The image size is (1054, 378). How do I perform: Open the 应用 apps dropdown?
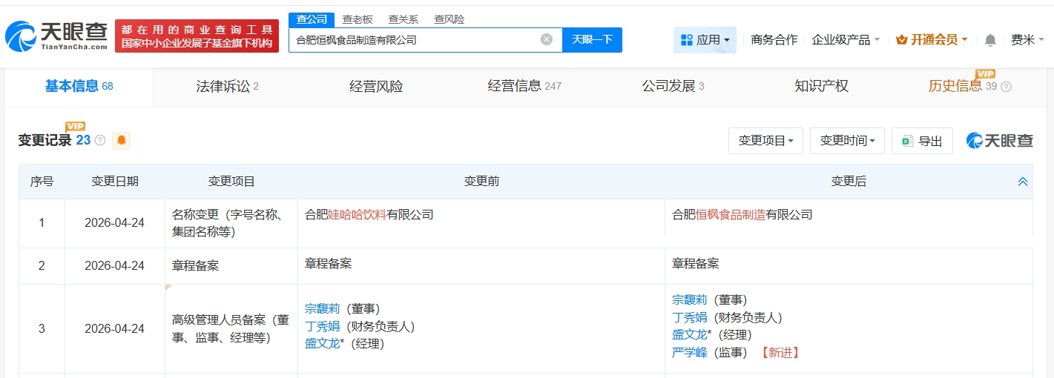click(x=705, y=40)
